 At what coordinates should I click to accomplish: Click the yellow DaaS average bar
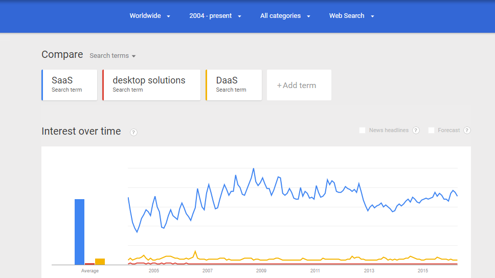click(x=100, y=262)
